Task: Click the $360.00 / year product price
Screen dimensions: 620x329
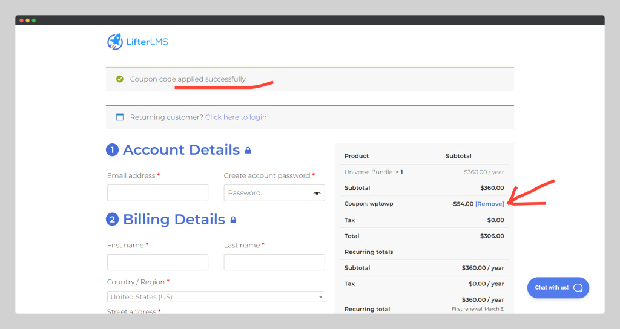Action: (484, 172)
